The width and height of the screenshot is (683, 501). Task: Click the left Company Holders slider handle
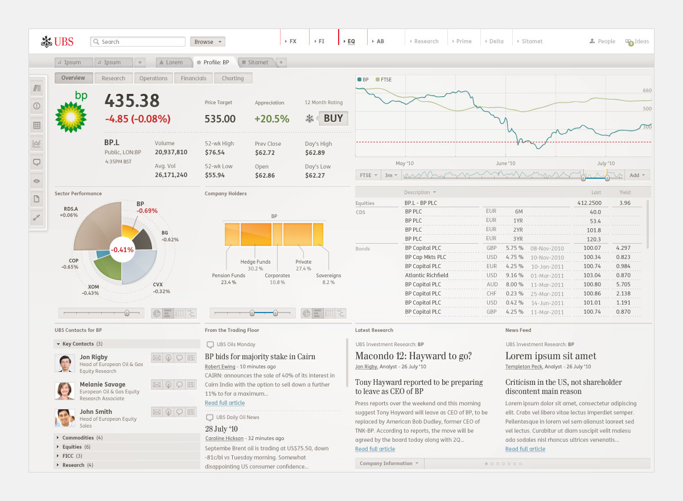pos(252,313)
